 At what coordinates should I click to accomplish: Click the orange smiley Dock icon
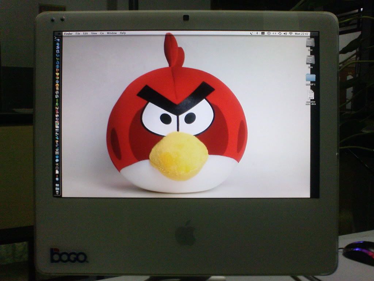pos(57,85)
